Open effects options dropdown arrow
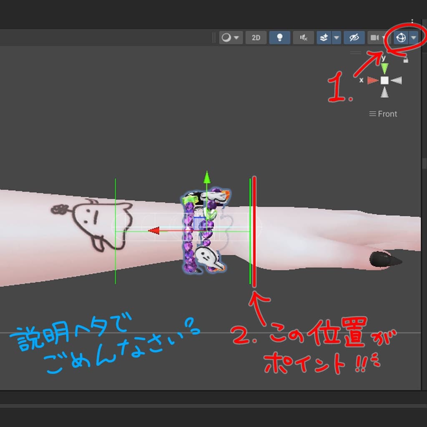Viewport: 427px width, 427px height. click(337, 37)
